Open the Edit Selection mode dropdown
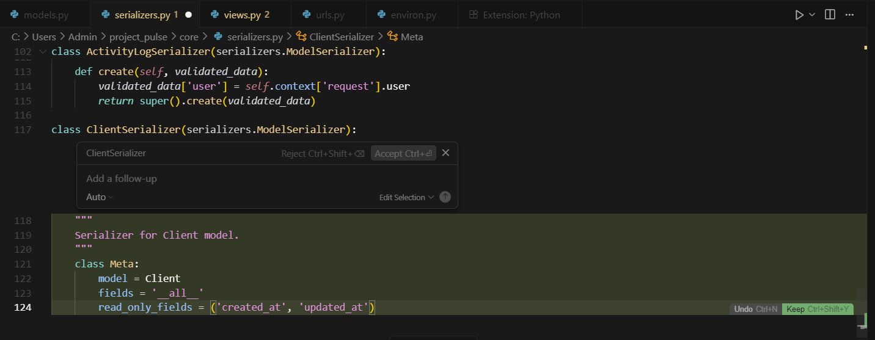This screenshot has width=875, height=340. pos(406,197)
